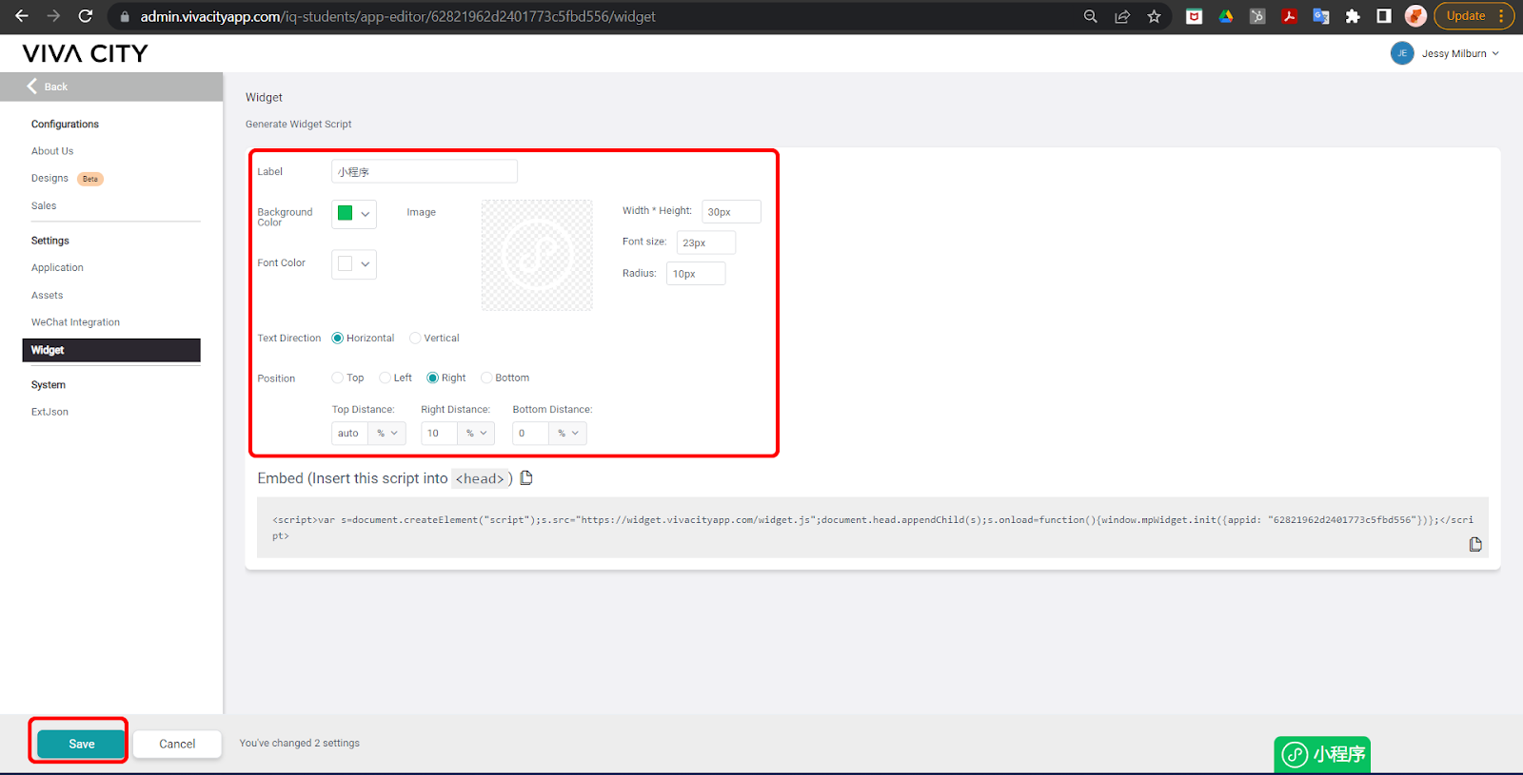Open Application settings in sidebar

pyautogui.click(x=57, y=268)
